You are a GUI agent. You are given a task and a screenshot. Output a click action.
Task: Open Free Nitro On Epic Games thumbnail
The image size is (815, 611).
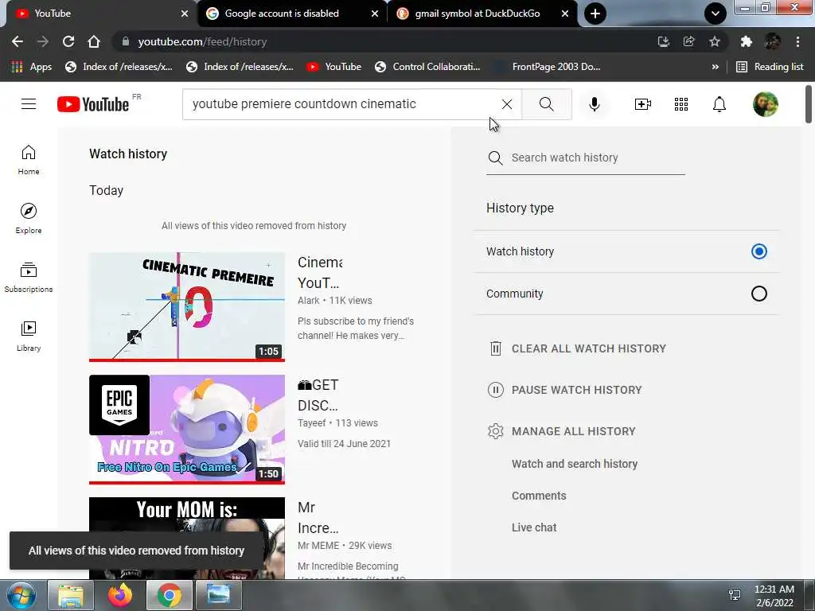click(187, 430)
